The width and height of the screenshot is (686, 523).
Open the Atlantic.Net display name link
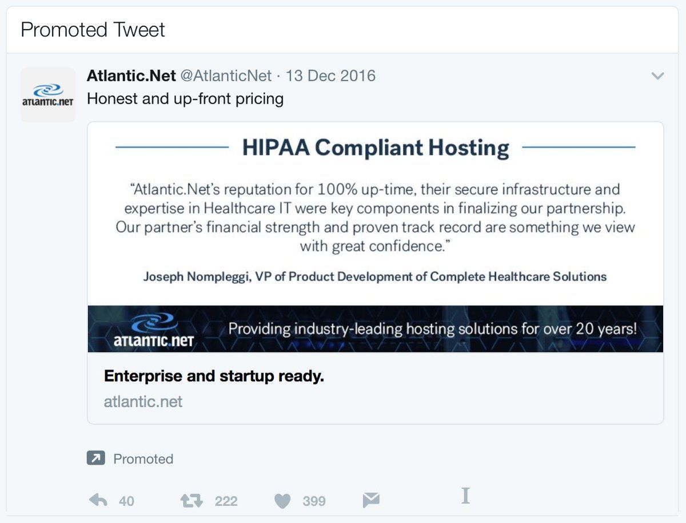click(x=131, y=76)
